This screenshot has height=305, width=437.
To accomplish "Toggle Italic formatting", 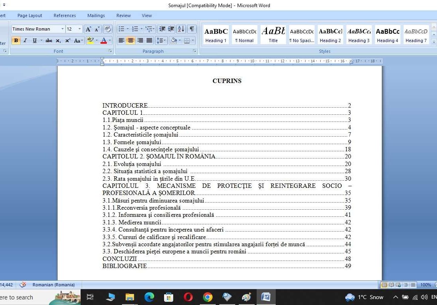I will click(x=25, y=41).
